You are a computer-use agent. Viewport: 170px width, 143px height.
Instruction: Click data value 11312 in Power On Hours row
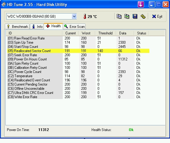123,59
